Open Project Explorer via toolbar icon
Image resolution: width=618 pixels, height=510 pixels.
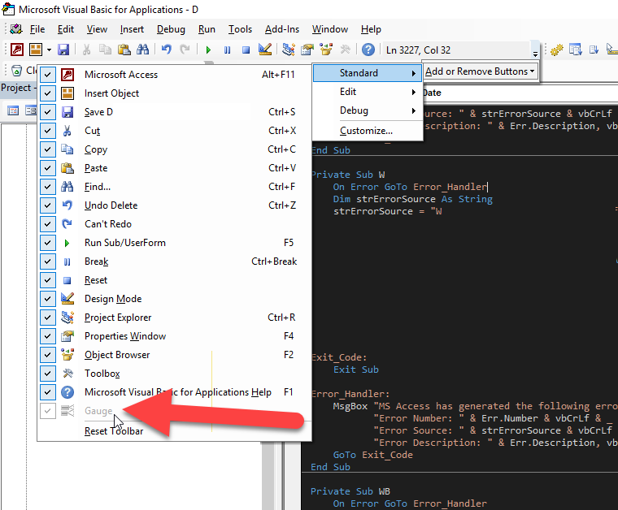coord(289,50)
